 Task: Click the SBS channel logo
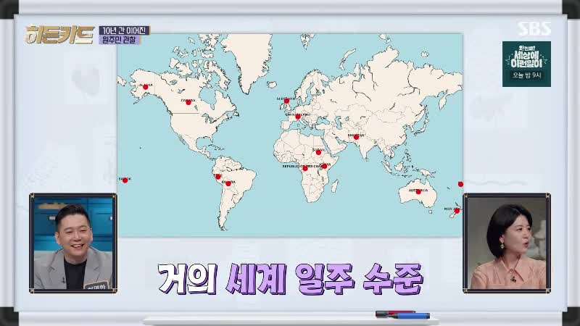534,28
